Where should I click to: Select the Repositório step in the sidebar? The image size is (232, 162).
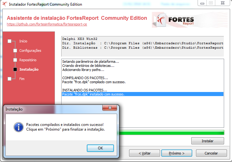click(28, 60)
